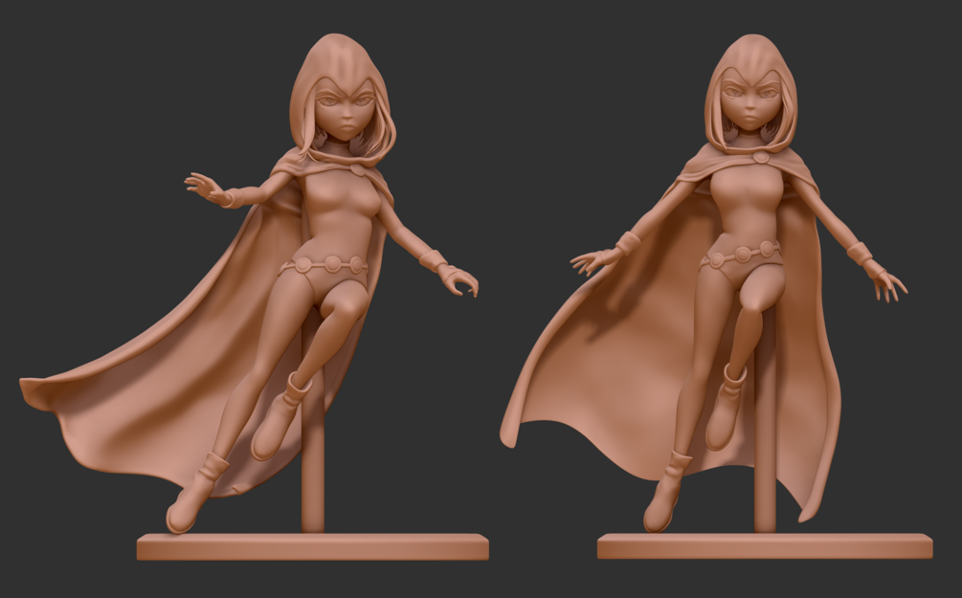Select the left figure's hooded face
962x598 pixels.
pos(346,110)
